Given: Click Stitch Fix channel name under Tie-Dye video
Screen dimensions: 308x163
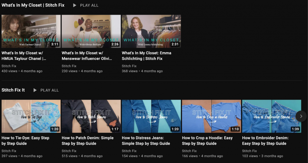Looking at the screenshot, I should pyautogui.click(x=9, y=151).
